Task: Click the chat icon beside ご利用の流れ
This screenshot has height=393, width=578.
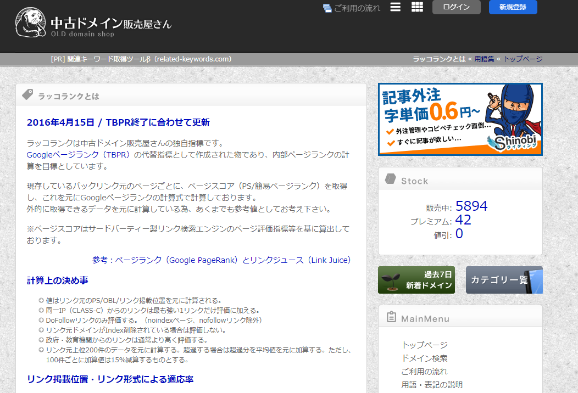Action: 327,8
